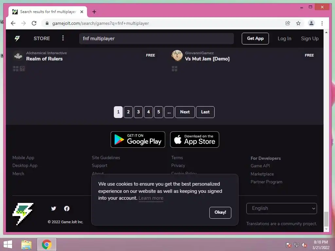Go to results page 3

(x=138, y=112)
